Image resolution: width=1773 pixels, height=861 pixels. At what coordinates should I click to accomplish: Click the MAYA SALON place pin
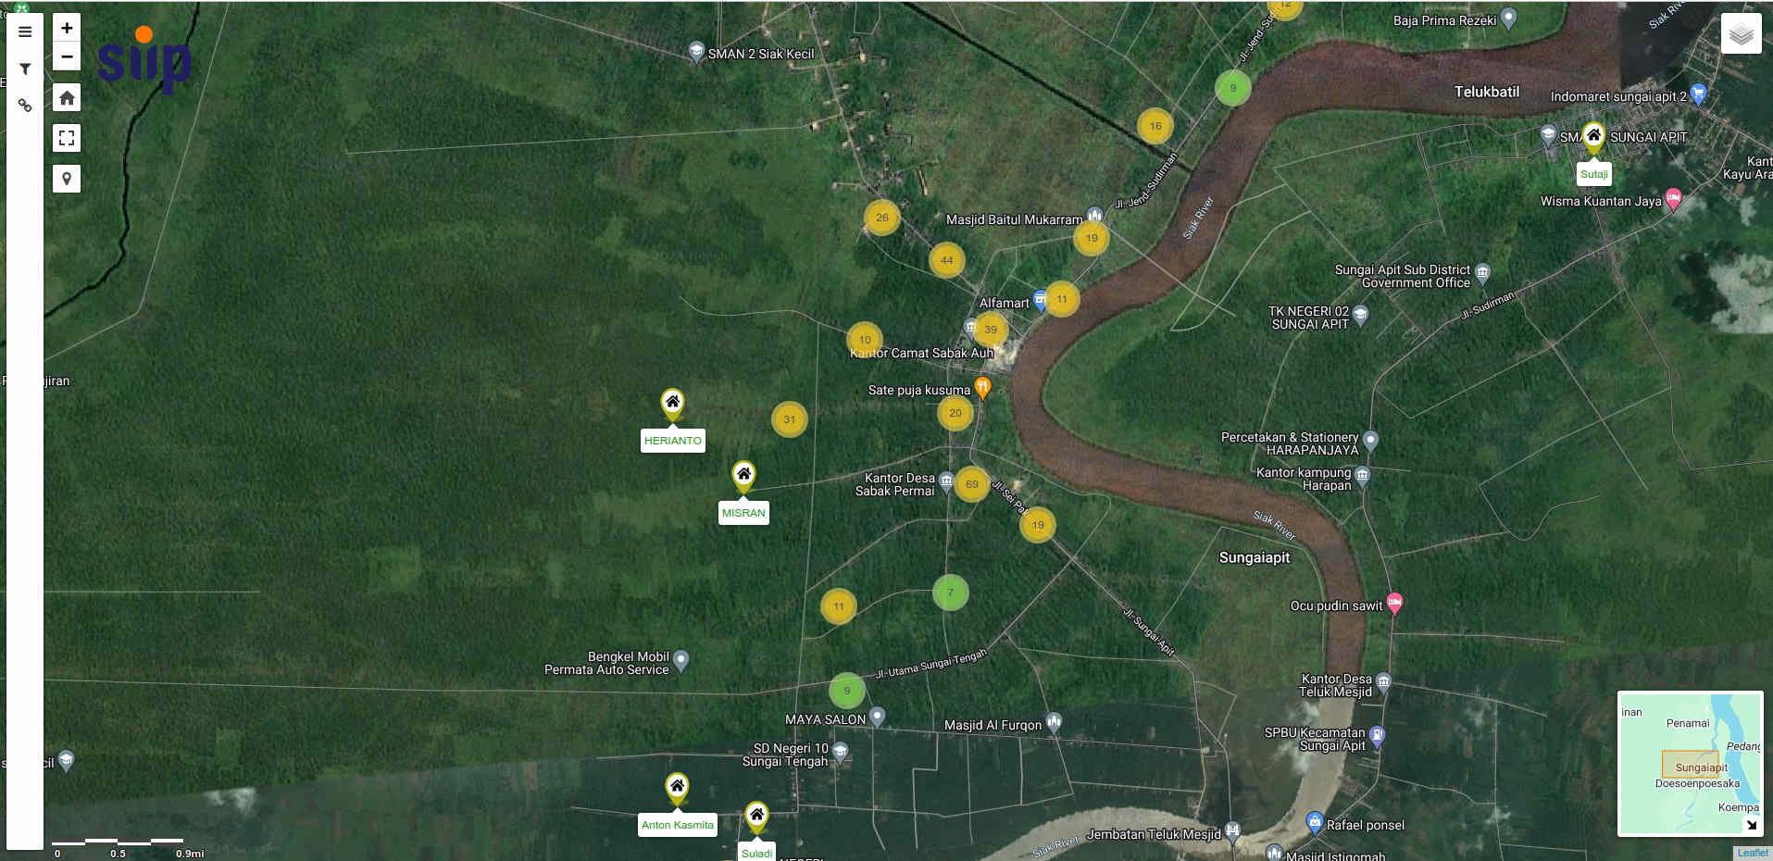(877, 717)
